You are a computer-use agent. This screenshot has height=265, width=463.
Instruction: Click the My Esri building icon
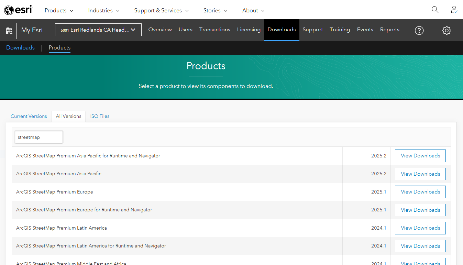click(x=9, y=30)
